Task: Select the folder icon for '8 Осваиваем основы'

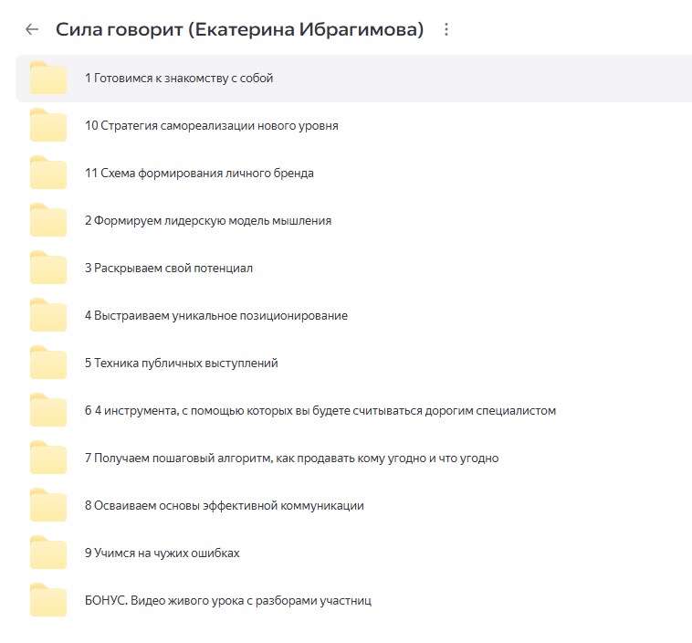Action: pyautogui.click(x=48, y=505)
